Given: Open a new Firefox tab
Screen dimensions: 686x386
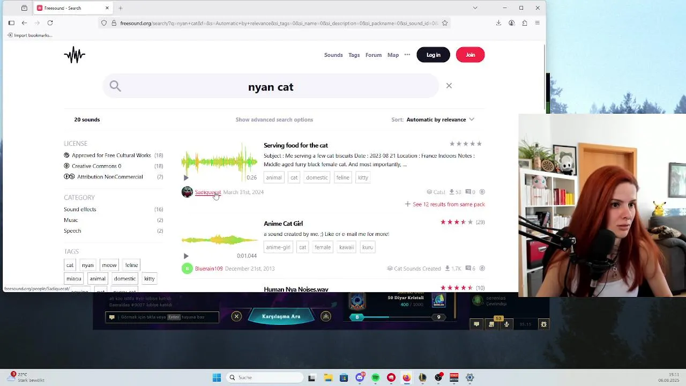Looking at the screenshot, I should pos(121,8).
